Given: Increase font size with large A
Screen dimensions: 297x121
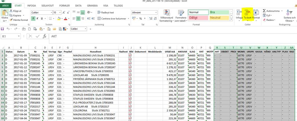Looking at the screenshot, I should click(64, 12).
